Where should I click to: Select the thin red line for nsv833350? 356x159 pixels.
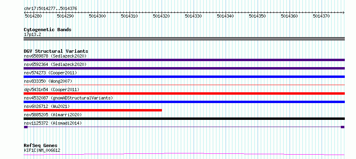tap(184, 85)
